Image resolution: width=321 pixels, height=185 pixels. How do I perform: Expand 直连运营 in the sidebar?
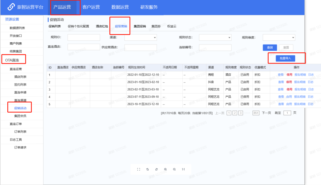[16, 69]
